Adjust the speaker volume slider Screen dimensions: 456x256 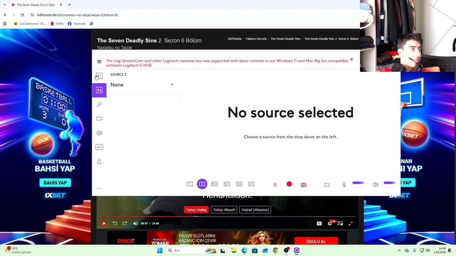(390, 183)
